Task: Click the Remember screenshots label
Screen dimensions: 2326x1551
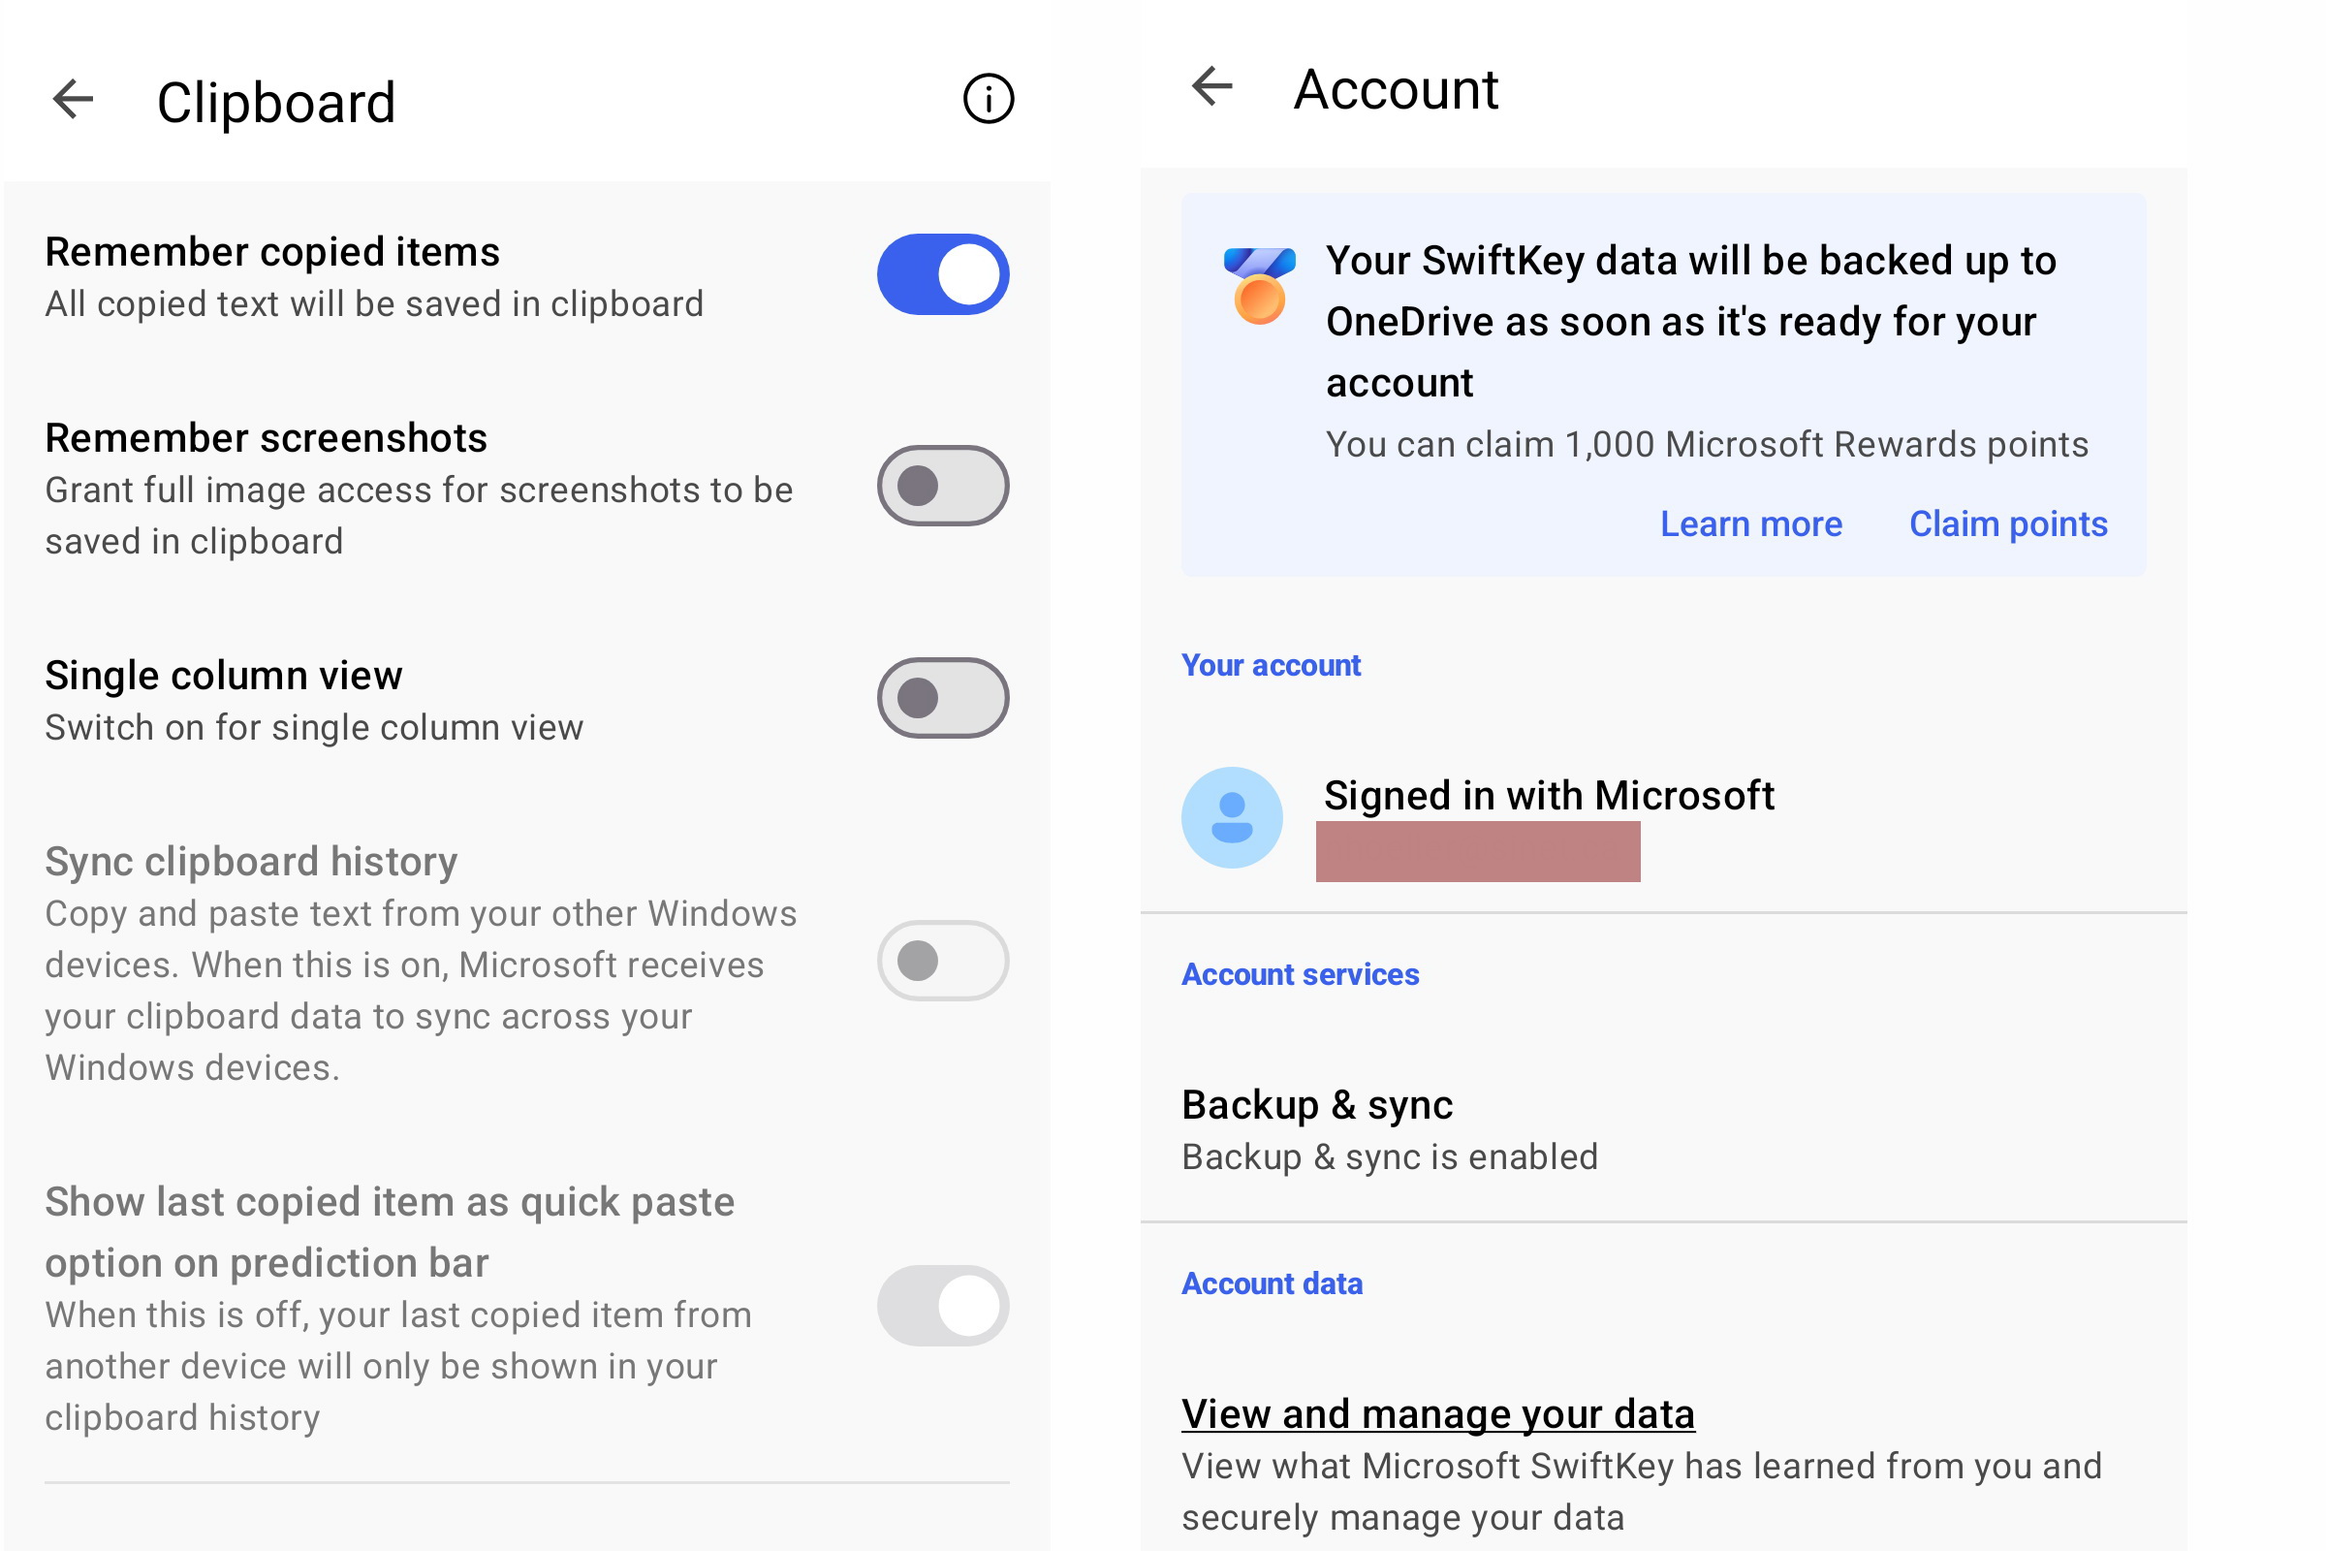Action: pos(266,438)
